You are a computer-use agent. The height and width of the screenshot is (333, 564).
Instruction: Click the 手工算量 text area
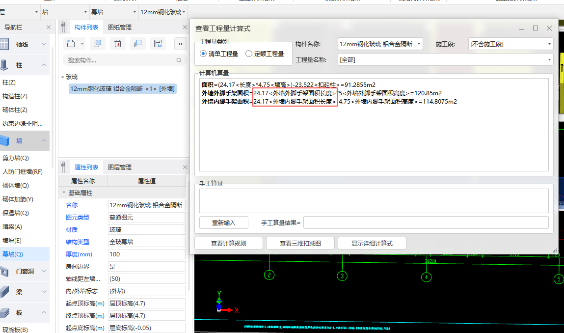pos(374,201)
